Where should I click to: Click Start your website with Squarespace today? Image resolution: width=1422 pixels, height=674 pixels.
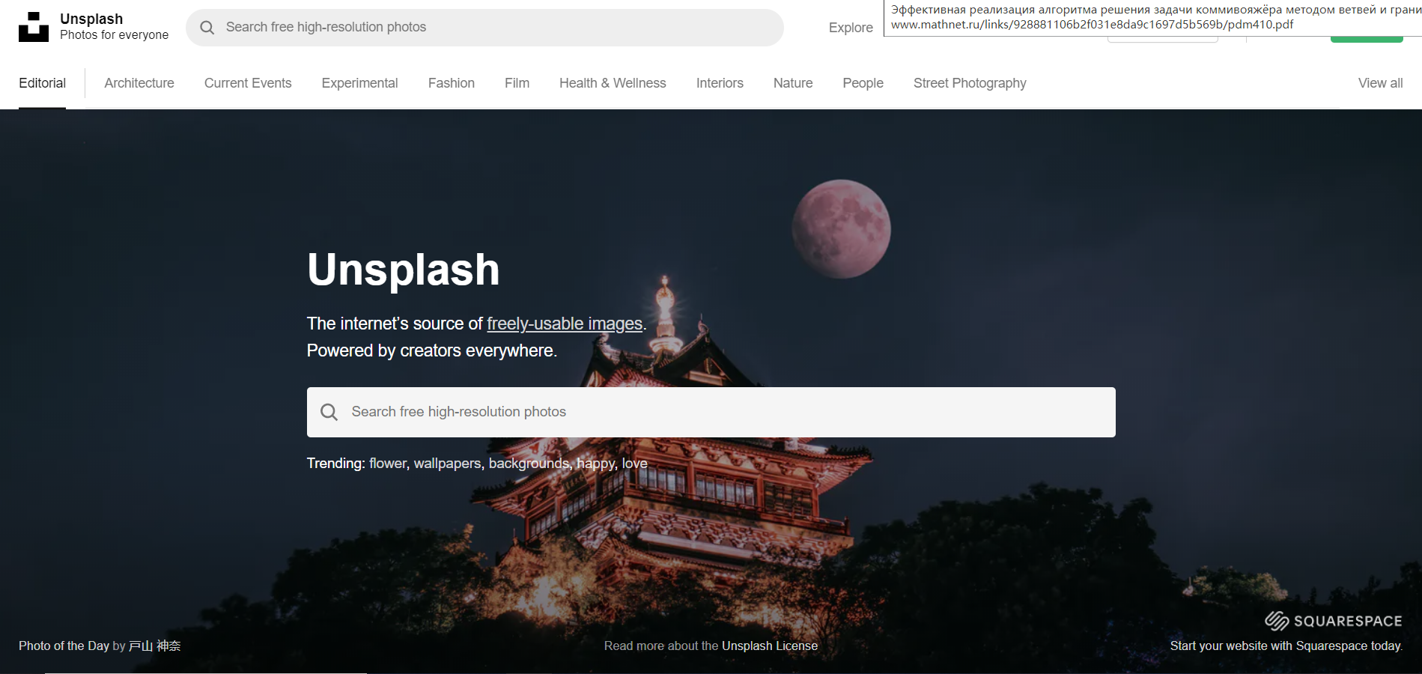pyautogui.click(x=1286, y=646)
